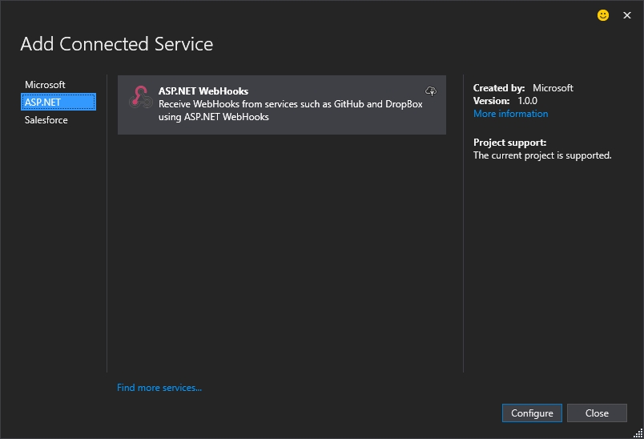
Task: Select the ASP.NET category
Action: [x=58, y=102]
